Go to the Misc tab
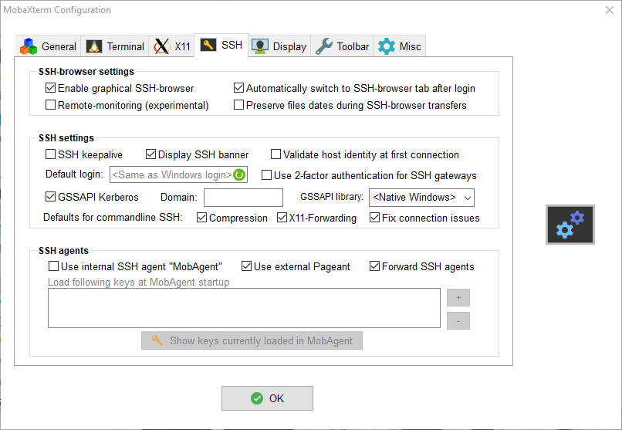 (399, 46)
